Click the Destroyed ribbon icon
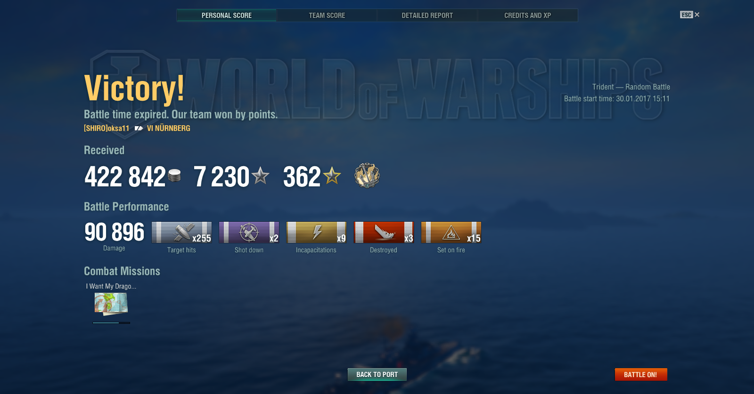The width and height of the screenshot is (754, 394). click(x=384, y=233)
